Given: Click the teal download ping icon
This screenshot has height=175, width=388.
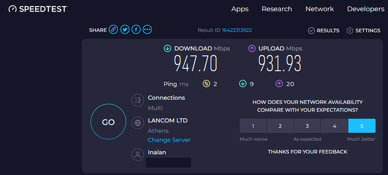Looking at the screenshot, I should (243, 84).
